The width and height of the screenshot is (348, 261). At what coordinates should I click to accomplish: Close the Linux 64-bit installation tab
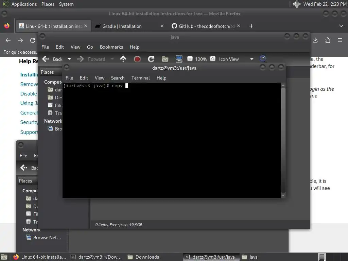86,26
